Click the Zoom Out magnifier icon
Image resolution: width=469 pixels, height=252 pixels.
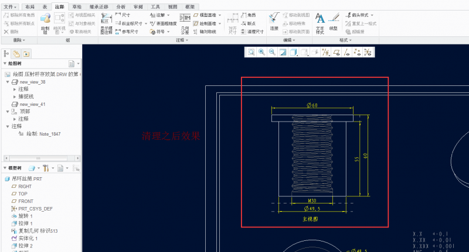pyautogui.click(x=272, y=53)
